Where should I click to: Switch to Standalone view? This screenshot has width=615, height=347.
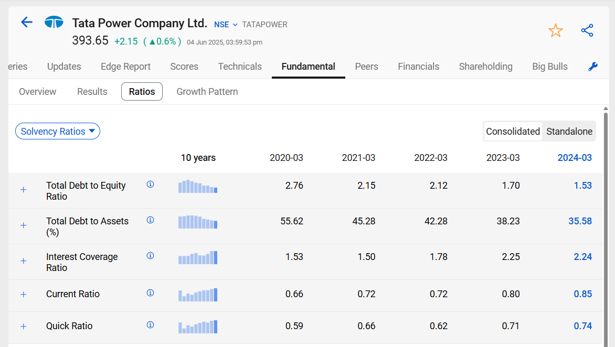569,131
